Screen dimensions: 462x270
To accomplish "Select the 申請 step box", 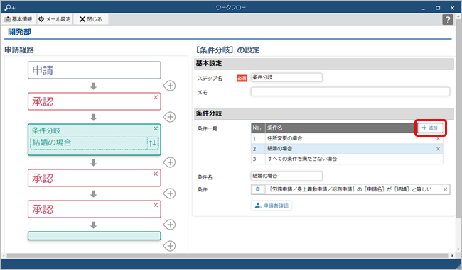I will click(95, 70).
